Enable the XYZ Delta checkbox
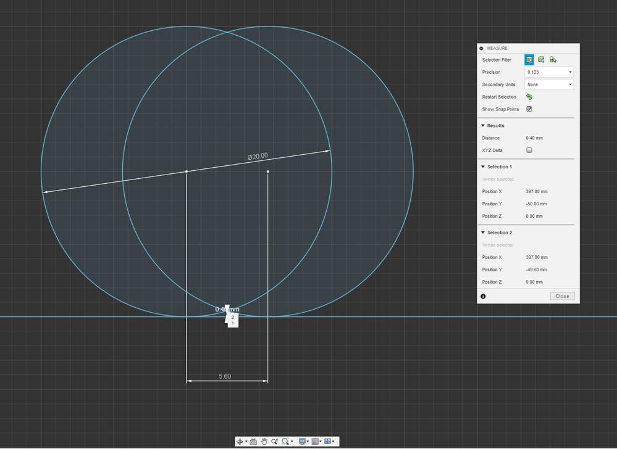617x449 pixels. pyautogui.click(x=529, y=150)
